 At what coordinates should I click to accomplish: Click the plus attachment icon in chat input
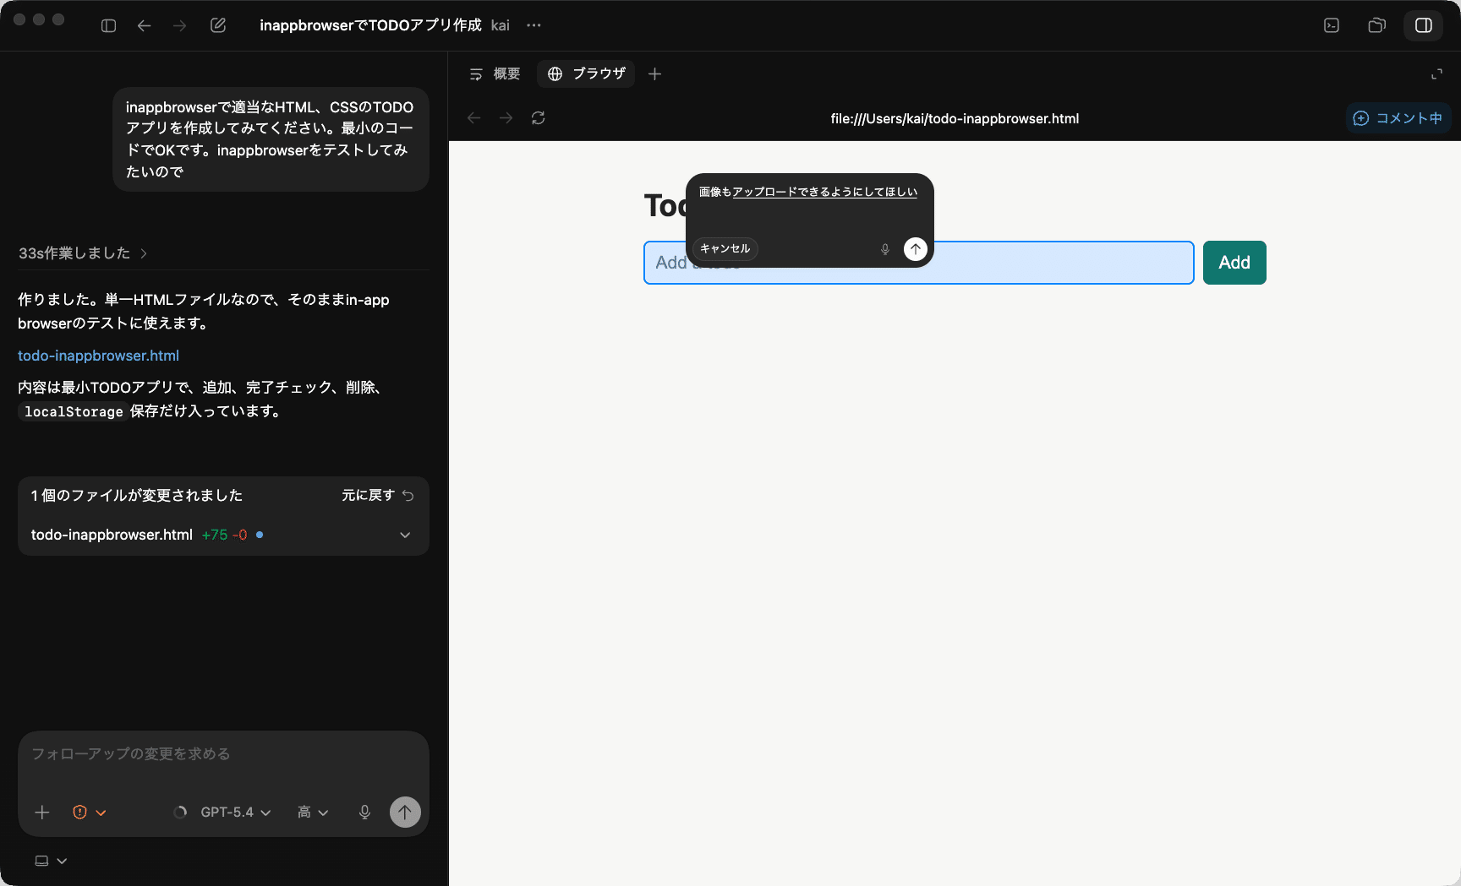point(42,812)
